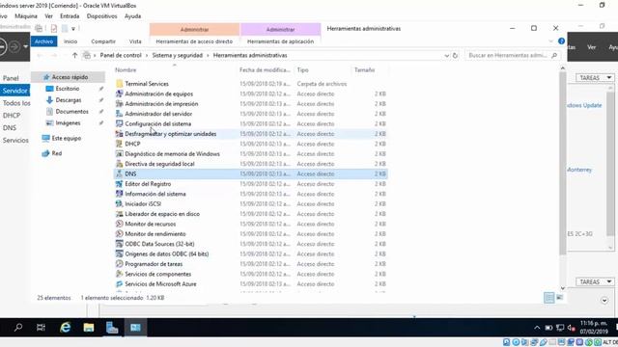Select the Editor del Registro icon
The width and height of the screenshot is (618, 347).
pyautogui.click(x=120, y=184)
